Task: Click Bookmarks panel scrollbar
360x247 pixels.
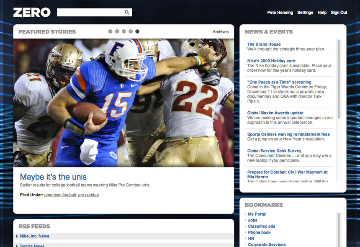Action: click(339, 229)
